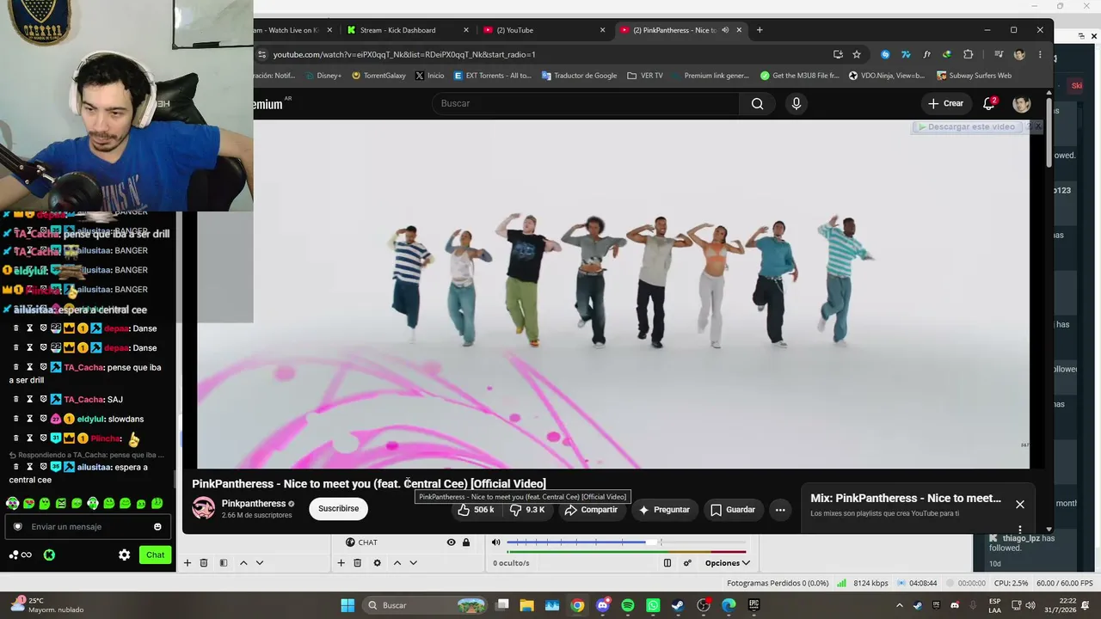
Task: Add a new OBS source
Action: coord(341,563)
